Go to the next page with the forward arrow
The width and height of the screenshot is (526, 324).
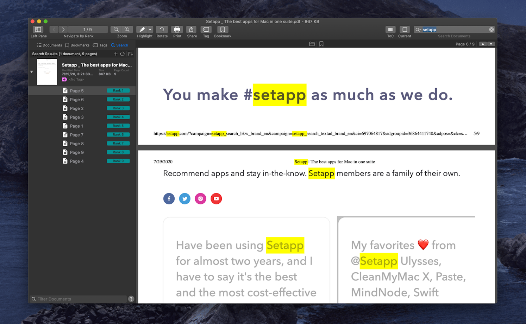tap(63, 30)
